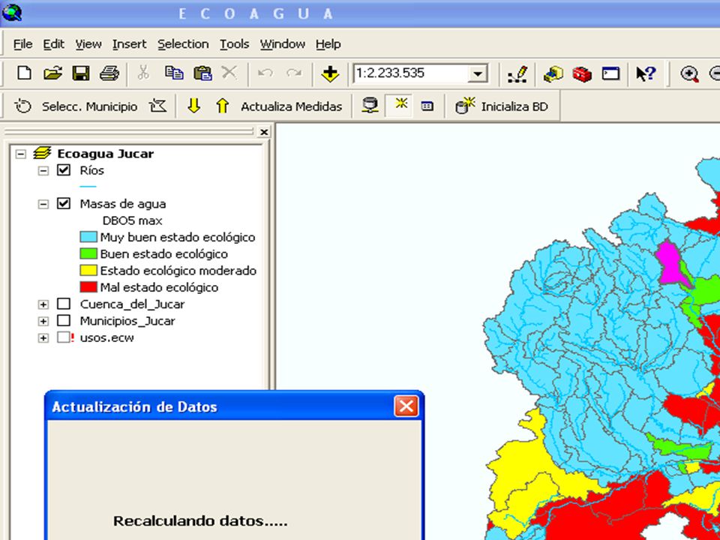Open the Tools menu
This screenshot has height=540, width=720.
[234, 44]
